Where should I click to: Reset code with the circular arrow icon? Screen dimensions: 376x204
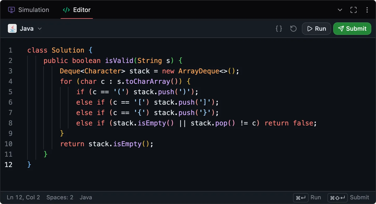[293, 29]
